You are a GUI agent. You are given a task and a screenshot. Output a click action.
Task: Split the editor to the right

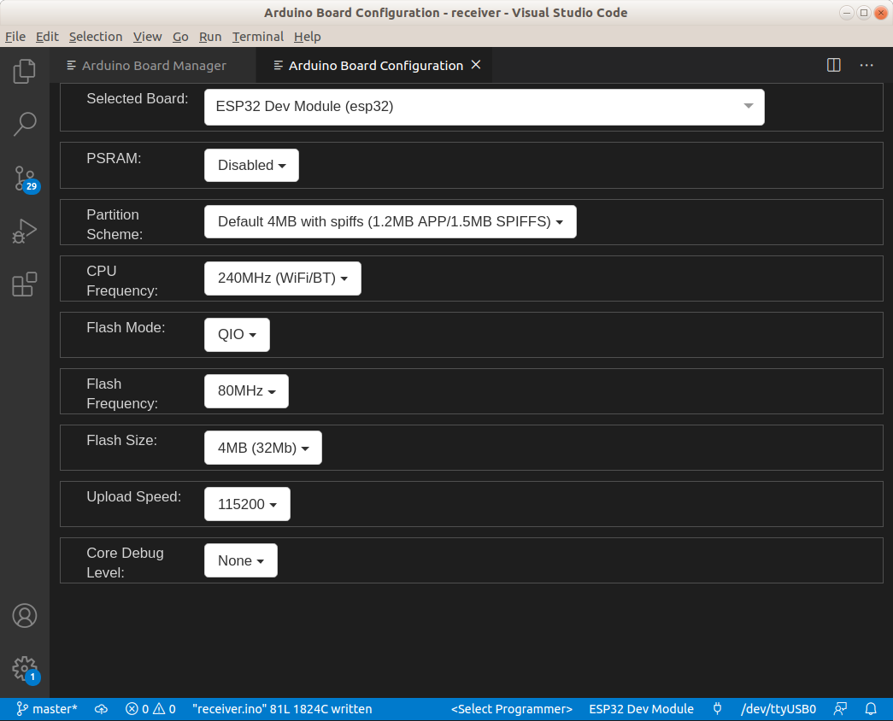[x=834, y=65]
